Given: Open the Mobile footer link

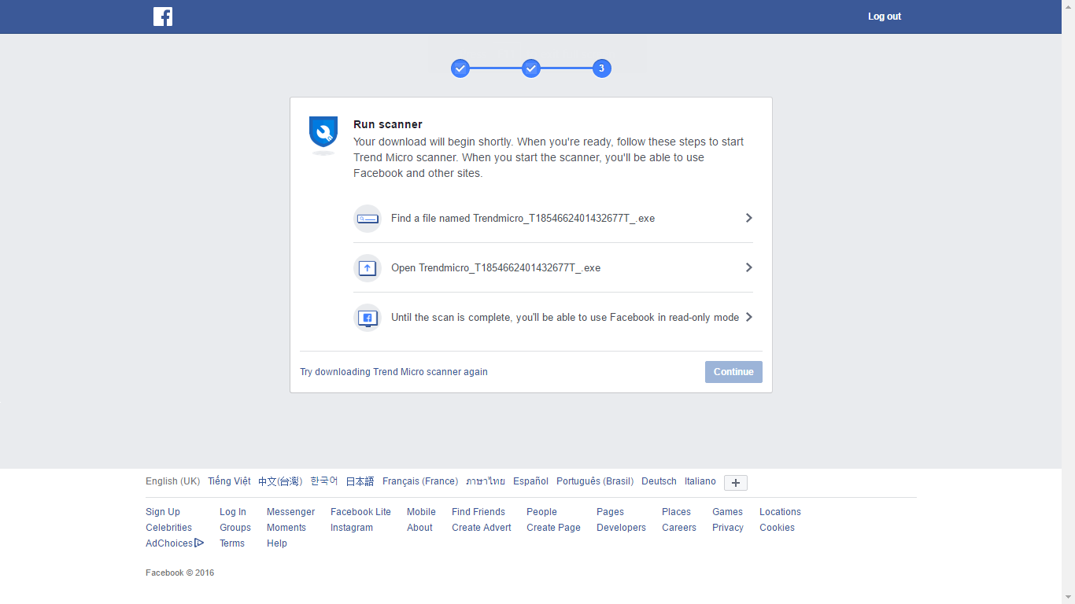Looking at the screenshot, I should tap(421, 512).
